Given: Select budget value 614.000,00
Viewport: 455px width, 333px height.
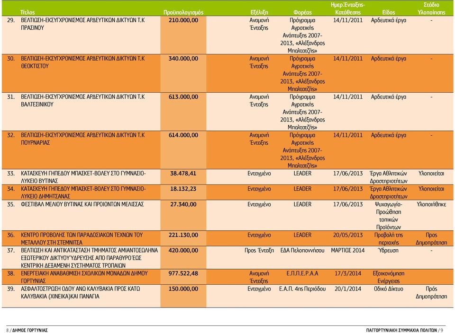Looking at the screenshot, I should tap(183, 135).
